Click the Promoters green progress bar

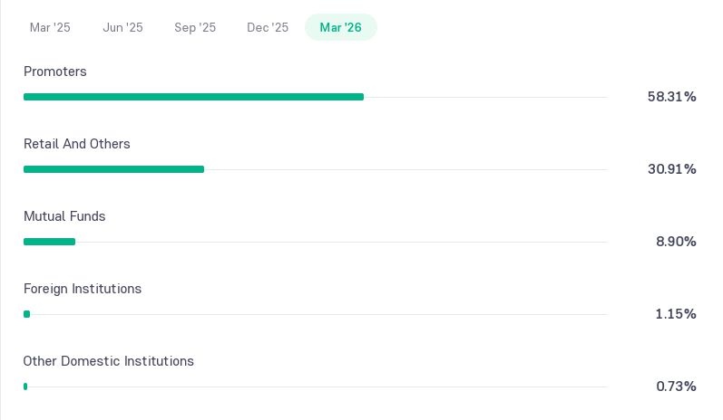pyautogui.click(x=193, y=97)
